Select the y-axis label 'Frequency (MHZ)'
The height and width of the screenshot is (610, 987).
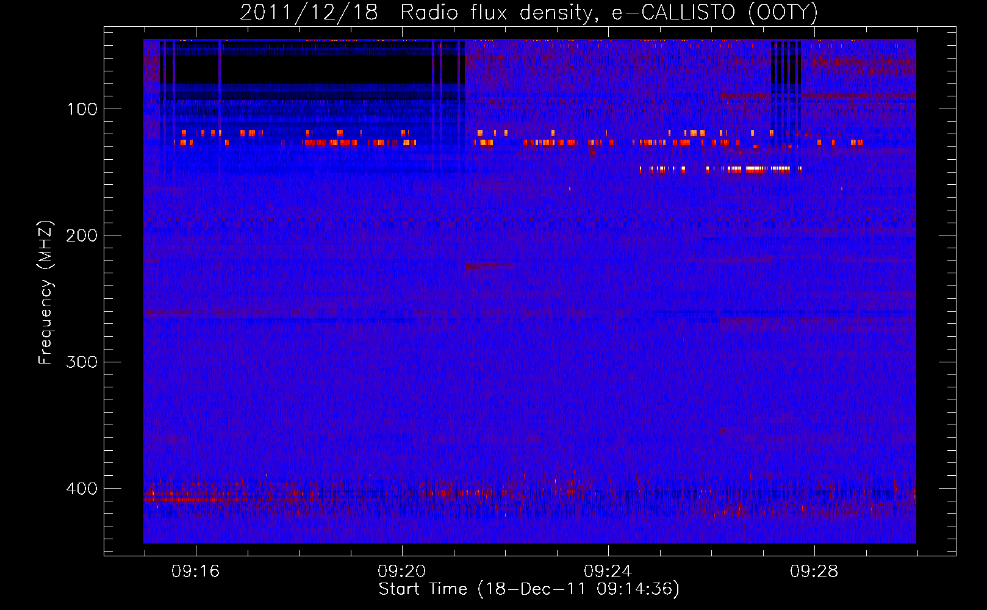point(46,293)
